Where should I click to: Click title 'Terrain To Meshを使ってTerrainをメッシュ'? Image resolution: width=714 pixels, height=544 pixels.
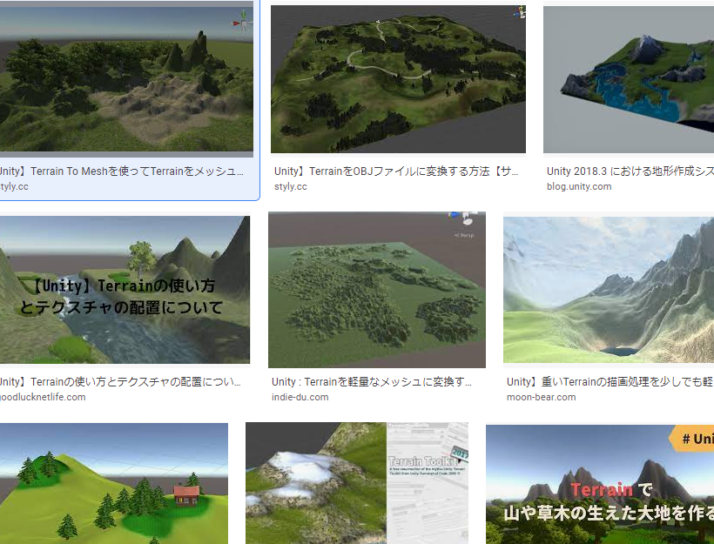point(121,171)
